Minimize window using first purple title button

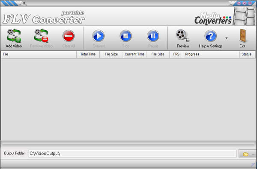pos(239,3)
